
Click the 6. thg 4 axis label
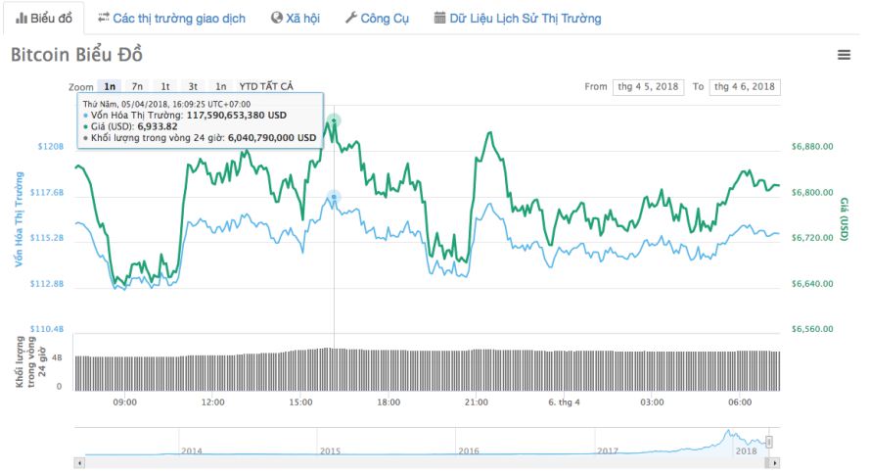(565, 402)
